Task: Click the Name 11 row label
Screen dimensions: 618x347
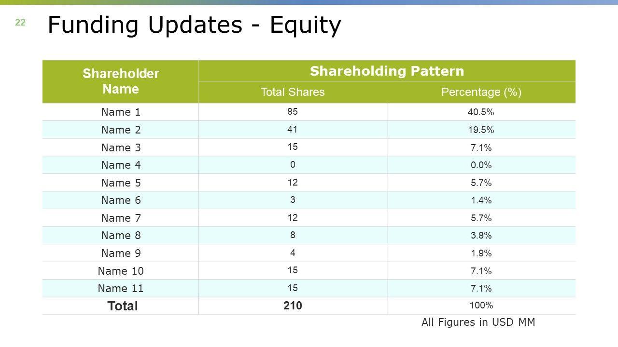Action: [121, 288]
